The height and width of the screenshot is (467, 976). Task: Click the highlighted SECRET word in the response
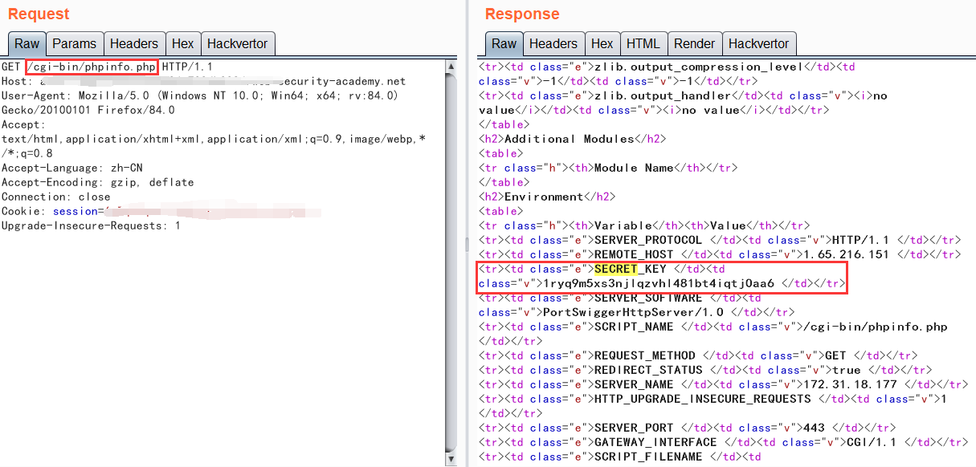coord(615,269)
